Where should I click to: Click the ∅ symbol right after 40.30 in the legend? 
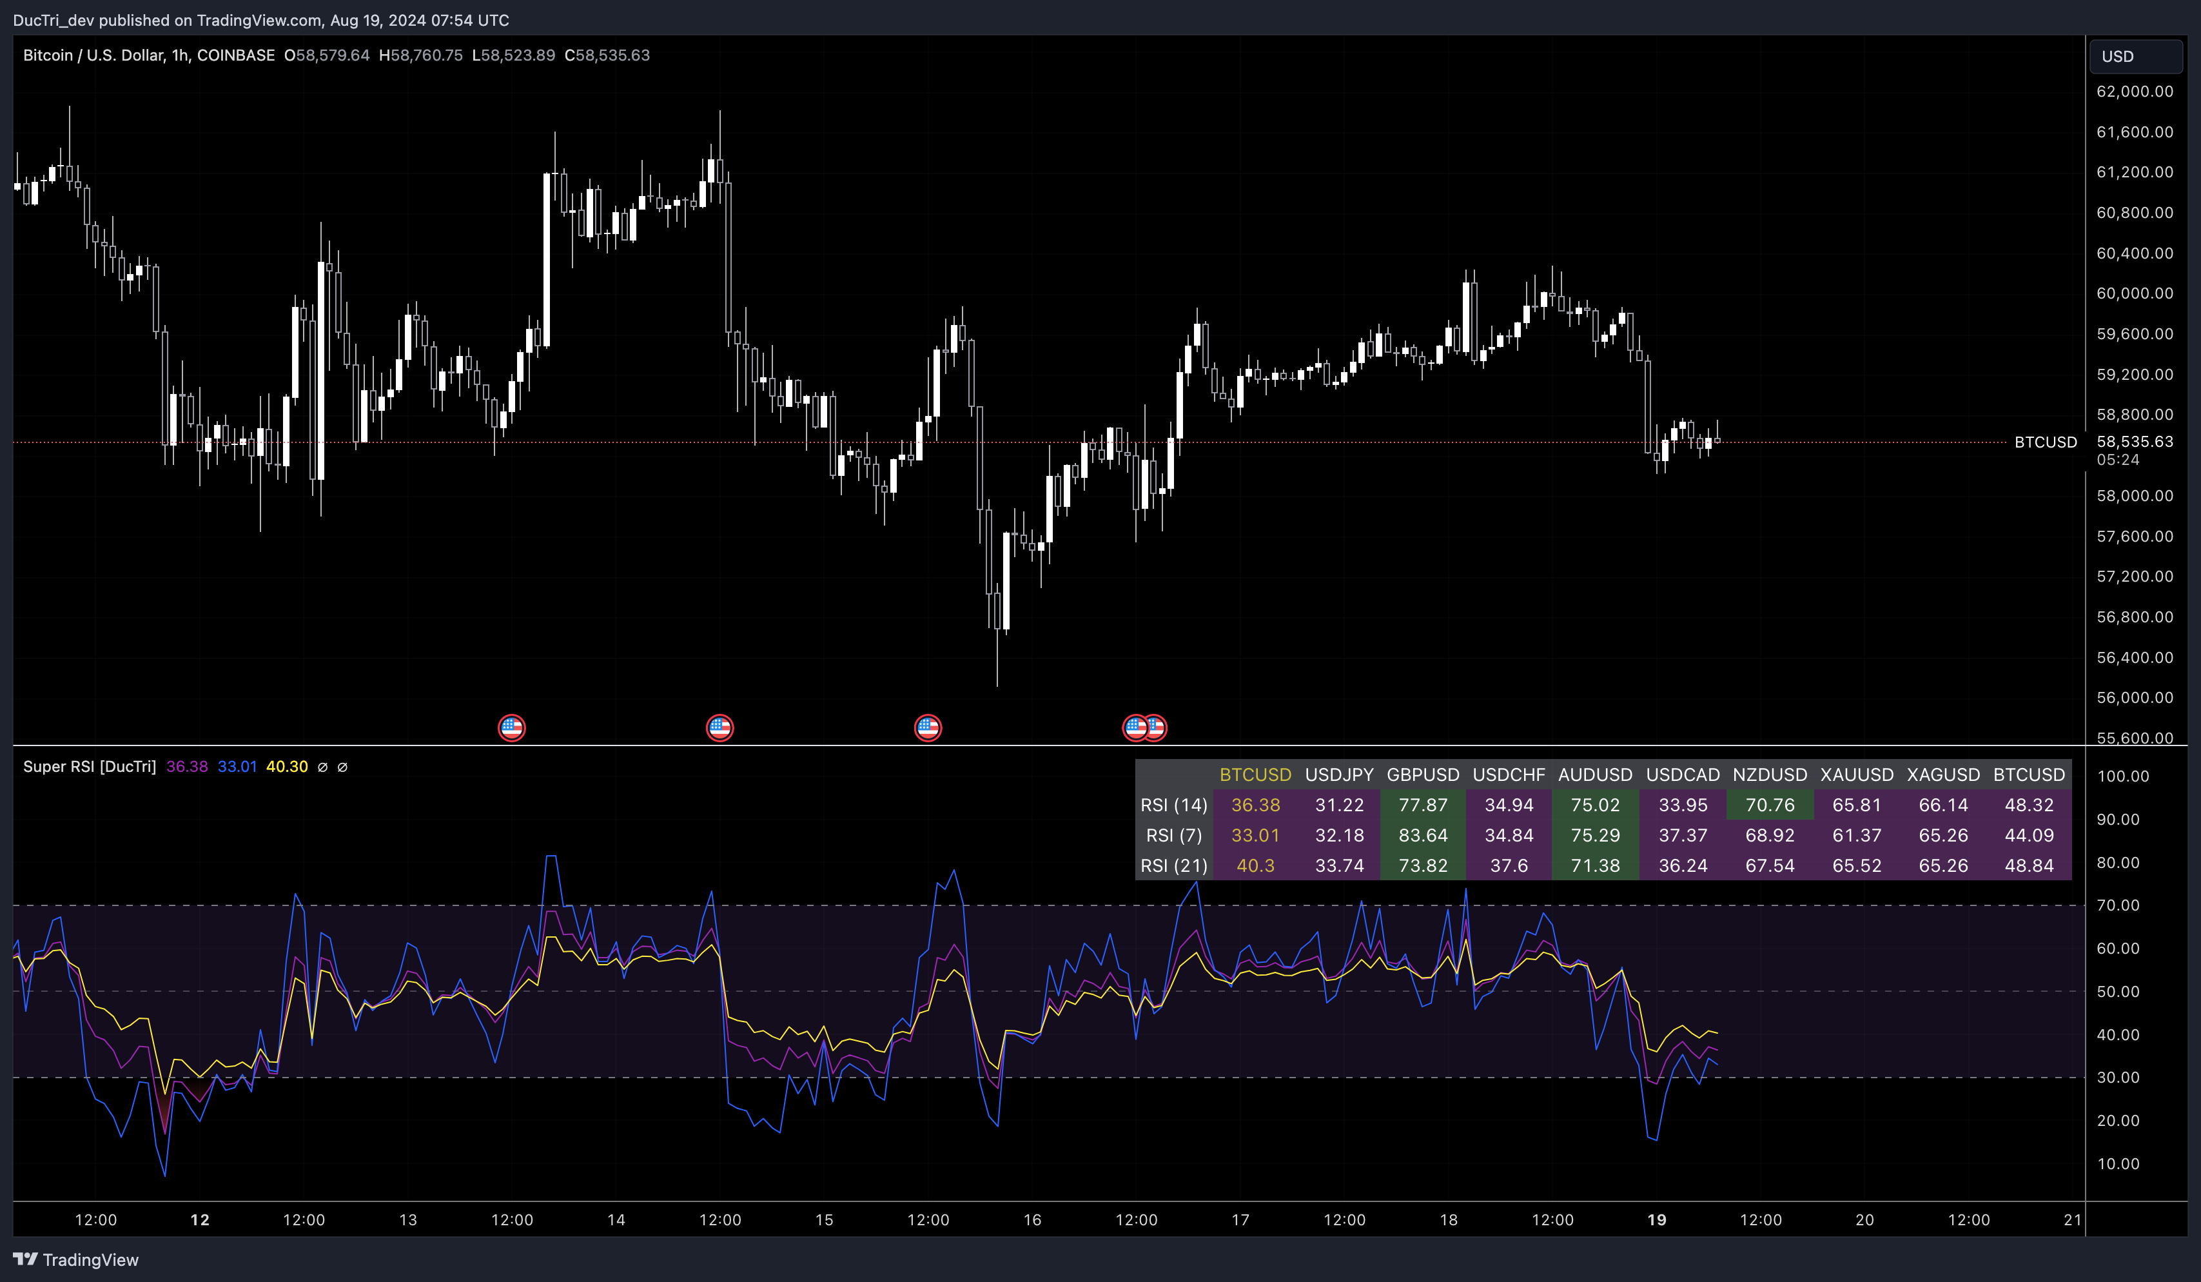coord(322,766)
